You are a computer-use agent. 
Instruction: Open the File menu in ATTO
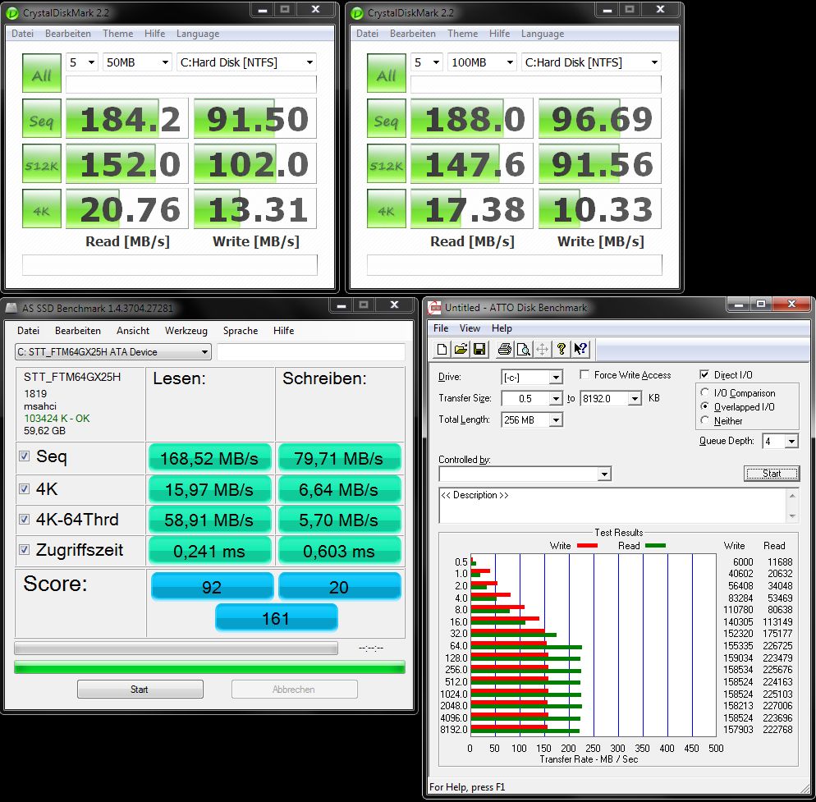[x=440, y=328]
